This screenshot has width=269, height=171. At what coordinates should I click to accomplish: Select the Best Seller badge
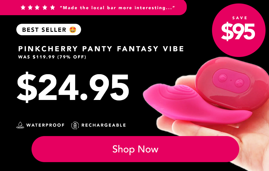click(49, 30)
